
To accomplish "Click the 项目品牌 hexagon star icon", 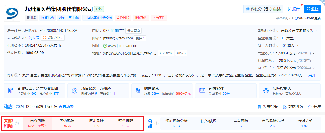I will click(75, 91).
